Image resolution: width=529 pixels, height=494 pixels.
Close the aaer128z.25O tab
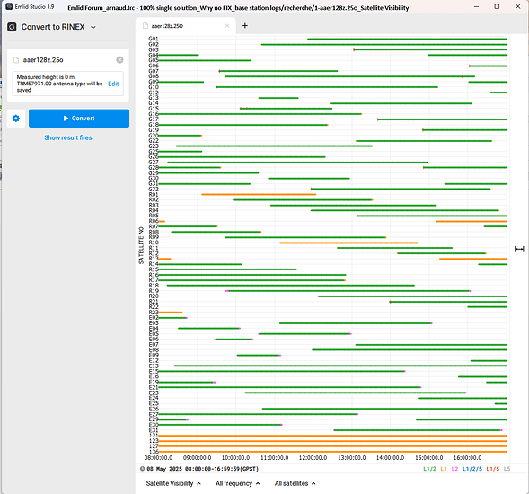227,26
